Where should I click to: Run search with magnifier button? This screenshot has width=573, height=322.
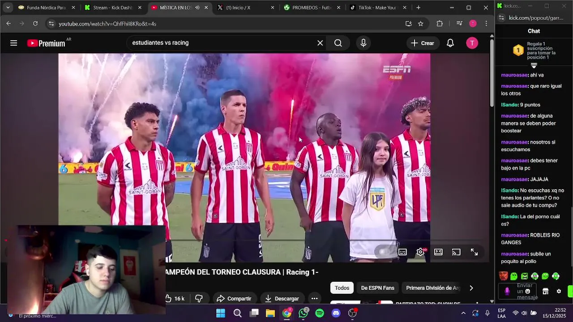click(x=338, y=43)
